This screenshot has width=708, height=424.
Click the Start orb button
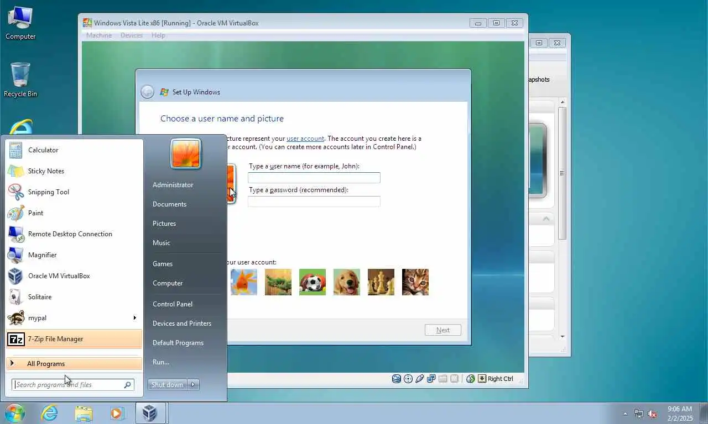coord(15,413)
